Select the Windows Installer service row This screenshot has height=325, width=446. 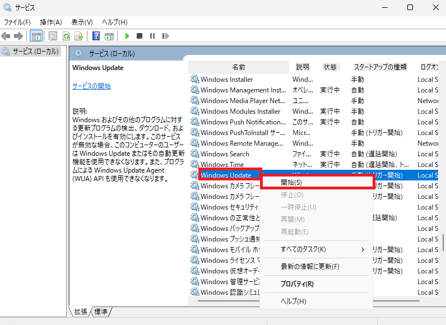[x=226, y=80]
